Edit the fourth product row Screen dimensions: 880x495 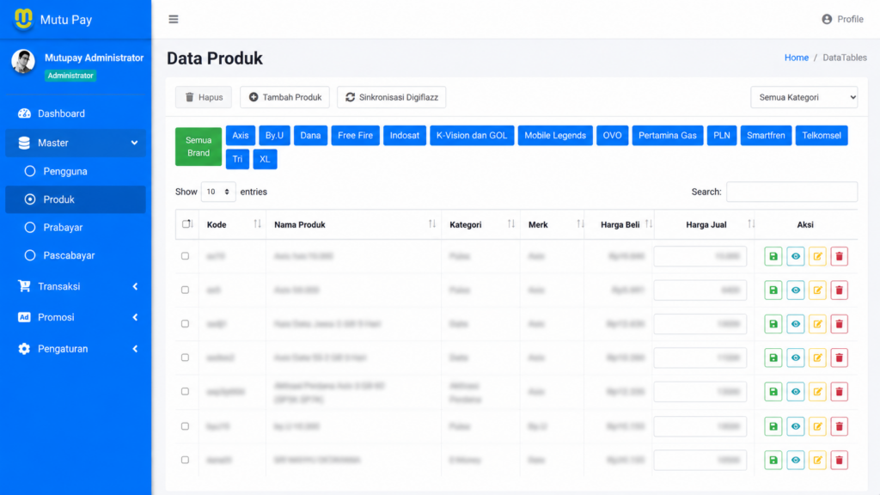click(x=817, y=357)
